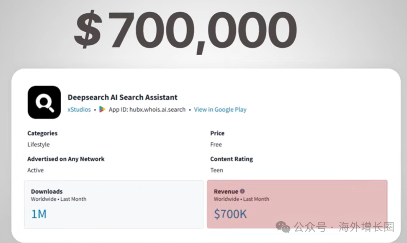The width and height of the screenshot is (407, 243).
Task: Click the Deepsearch AI Search Assistant title
Action: point(123,97)
